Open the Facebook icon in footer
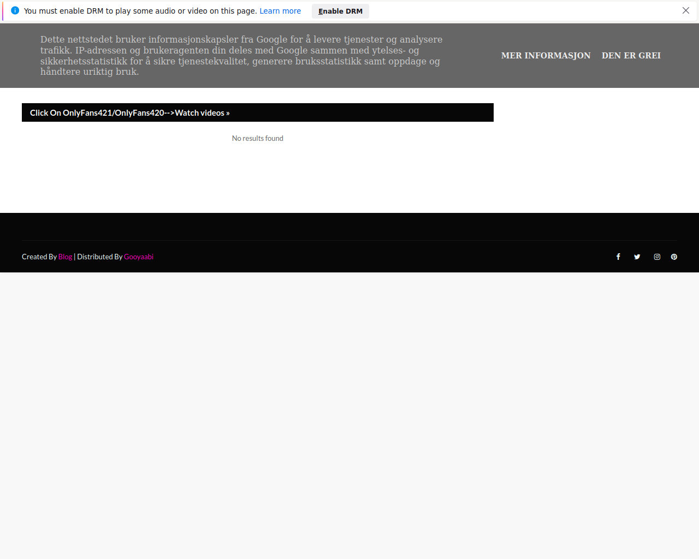The image size is (699, 559). click(618, 257)
